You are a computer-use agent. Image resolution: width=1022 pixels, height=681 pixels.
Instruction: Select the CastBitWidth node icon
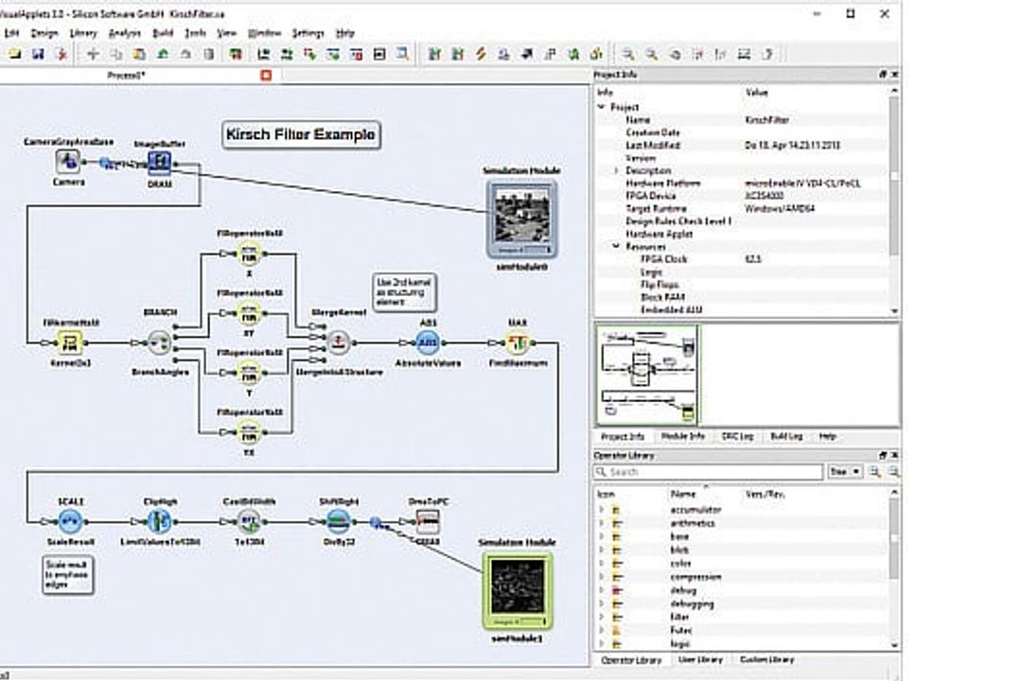[249, 521]
